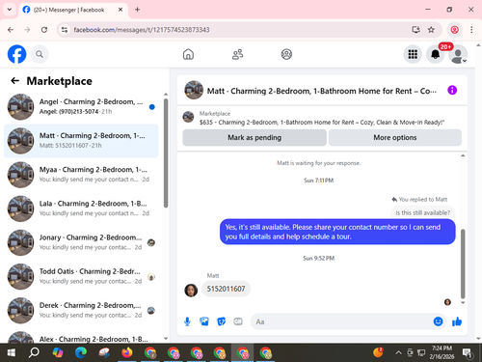Open the notifications bell with 20+ badge
The image size is (482, 362).
coord(436,54)
